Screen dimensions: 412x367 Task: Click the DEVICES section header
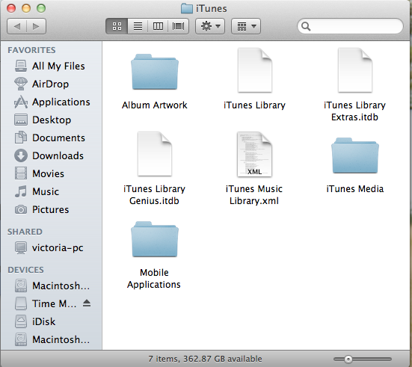[25, 270]
